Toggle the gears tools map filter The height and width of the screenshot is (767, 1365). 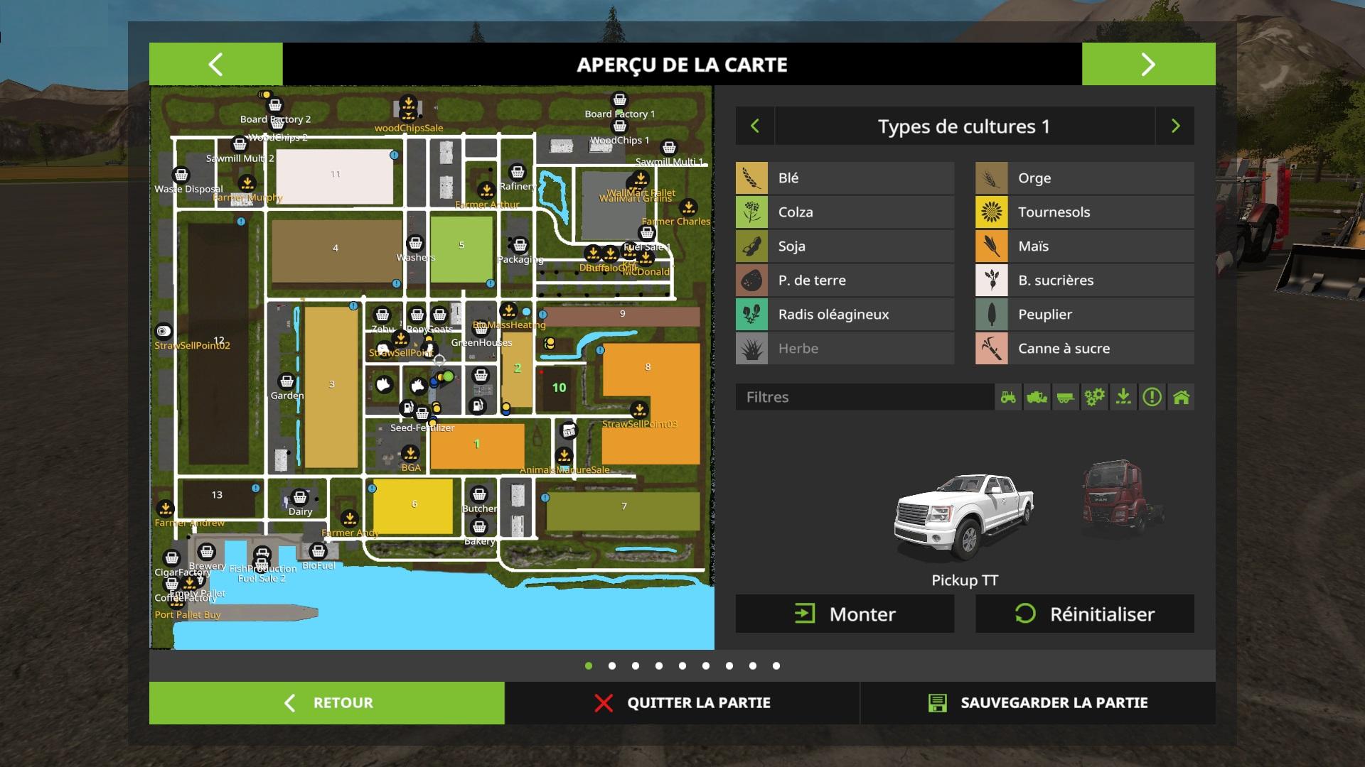coord(1094,397)
